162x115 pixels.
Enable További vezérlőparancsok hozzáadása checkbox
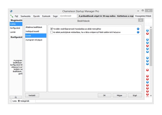(52, 29)
